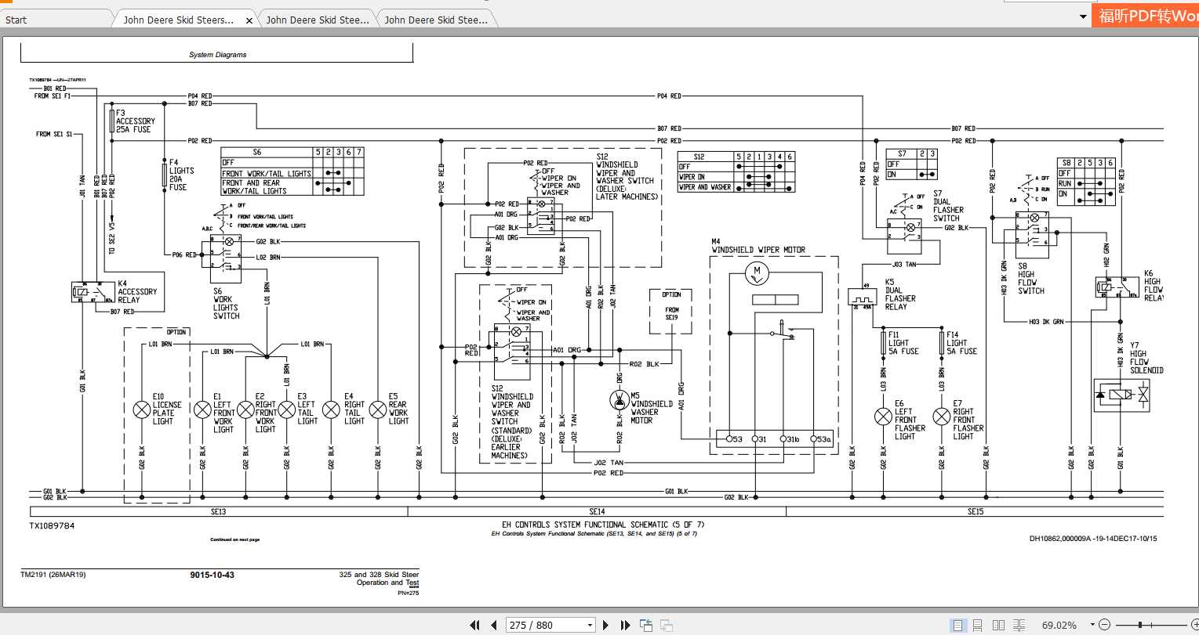Screen dimensions: 1199x635
Task: Jump to the last page
Action: pyautogui.click(x=625, y=625)
